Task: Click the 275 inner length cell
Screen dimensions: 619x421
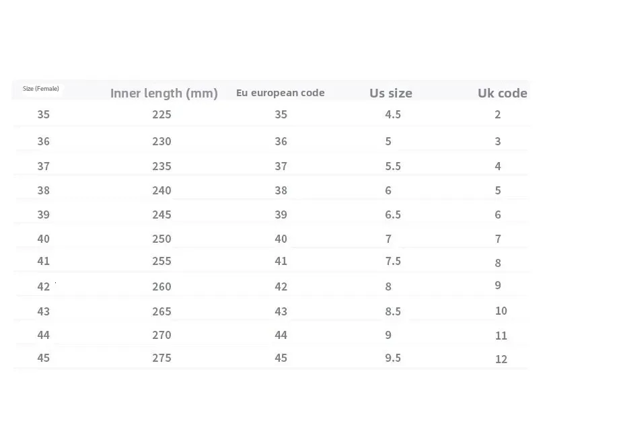Action: [161, 358]
